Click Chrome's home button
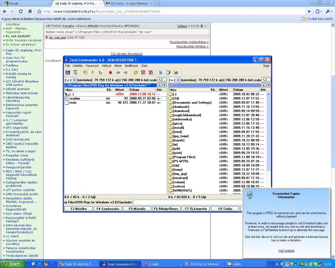Viewport: 335px width, 268px height. pos(30,11)
